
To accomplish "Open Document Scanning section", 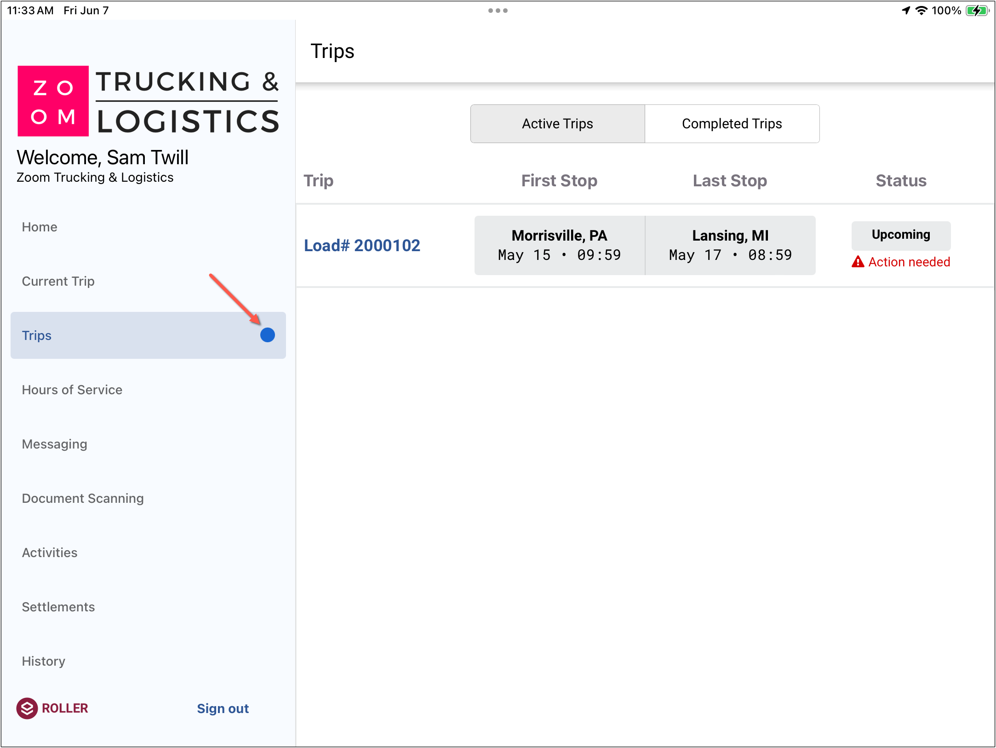I will [x=83, y=498].
